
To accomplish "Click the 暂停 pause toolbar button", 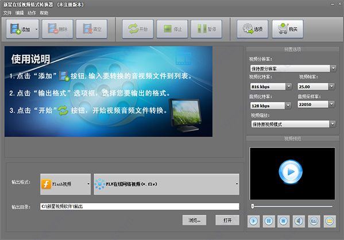I will (206, 29).
